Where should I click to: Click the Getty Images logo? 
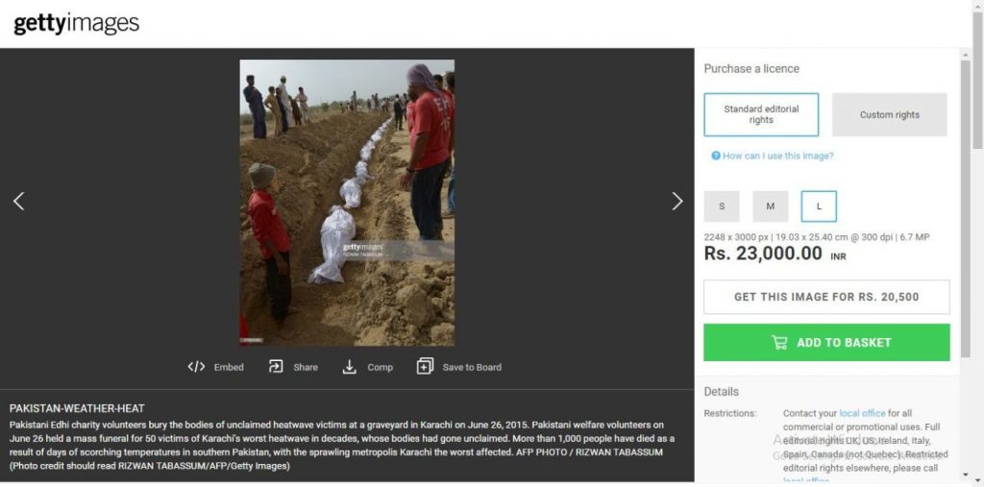pyautogui.click(x=76, y=24)
